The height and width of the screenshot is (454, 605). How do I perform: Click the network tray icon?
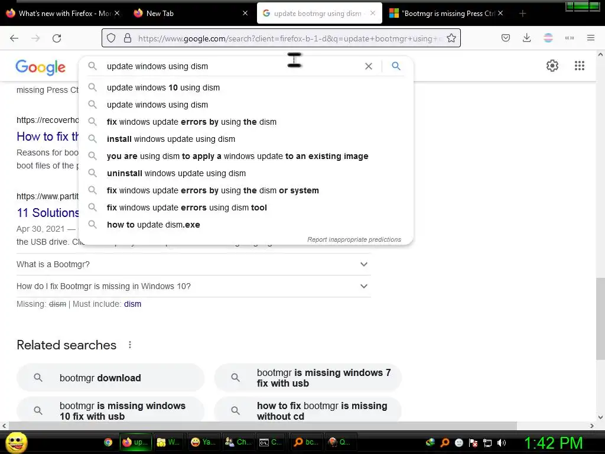(487, 443)
